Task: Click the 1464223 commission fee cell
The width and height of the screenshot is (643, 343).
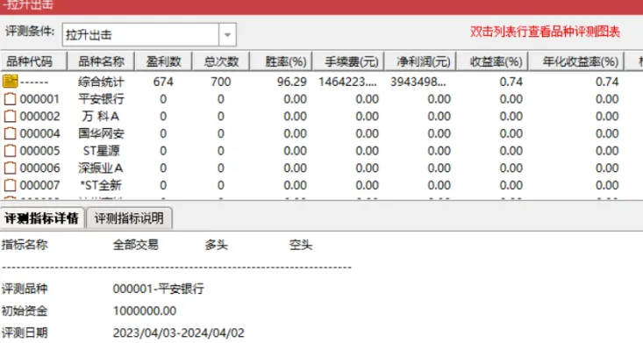Action: click(x=347, y=82)
